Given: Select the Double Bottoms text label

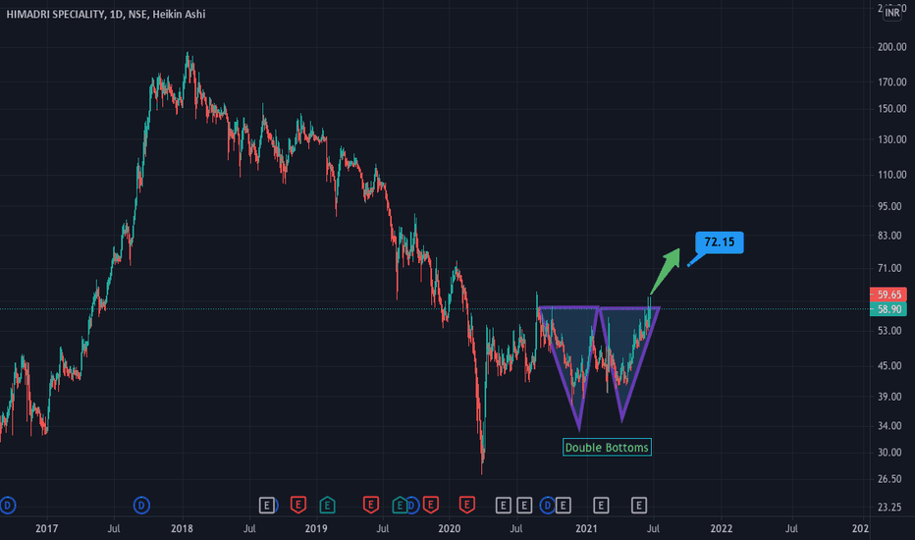Looking at the screenshot, I should point(607,447).
